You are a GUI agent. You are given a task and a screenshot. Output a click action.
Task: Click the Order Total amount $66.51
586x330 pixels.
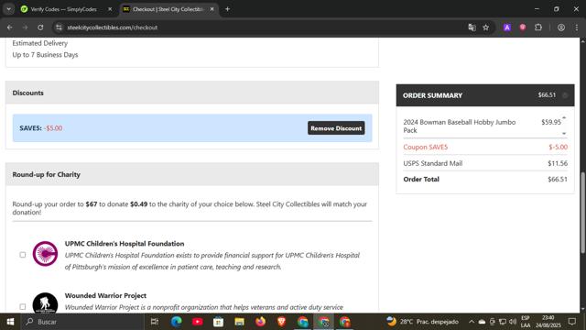pyautogui.click(x=558, y=180)
